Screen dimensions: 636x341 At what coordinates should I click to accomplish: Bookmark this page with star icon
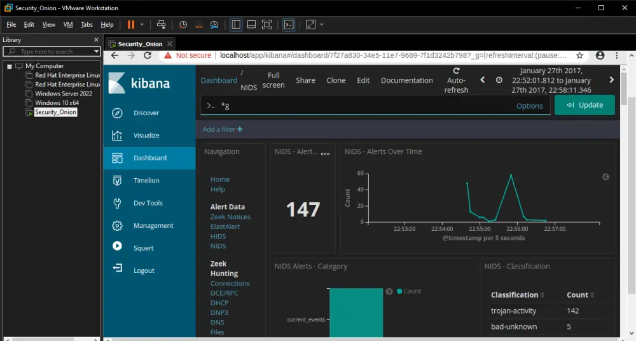(x=579, y=55)
